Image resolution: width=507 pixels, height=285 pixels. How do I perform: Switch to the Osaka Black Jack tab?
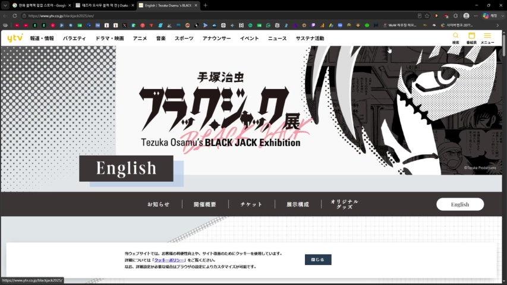(x=104, y=5)
